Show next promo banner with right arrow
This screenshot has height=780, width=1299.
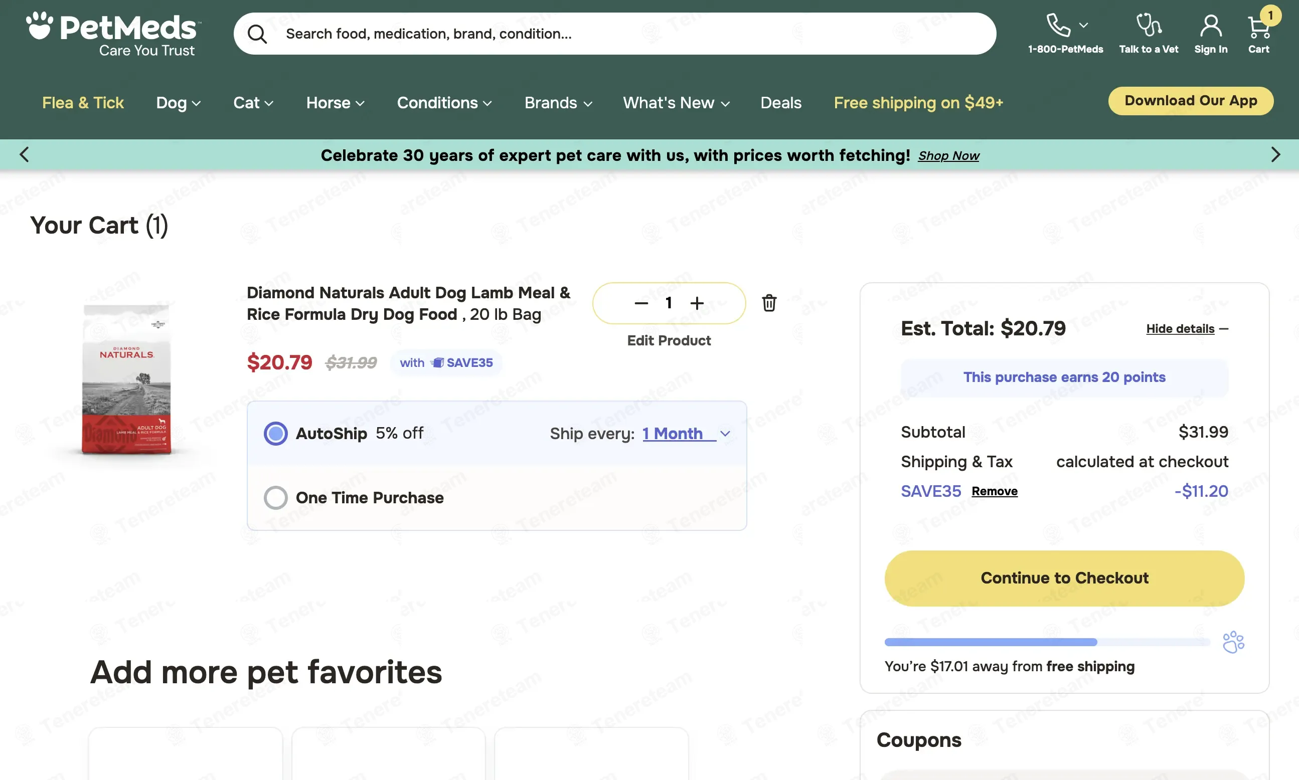tap(1275, 154)
